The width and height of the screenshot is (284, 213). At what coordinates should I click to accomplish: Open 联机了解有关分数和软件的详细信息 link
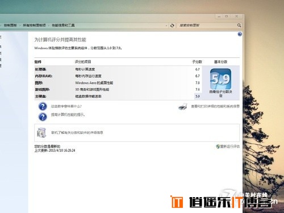77,132
